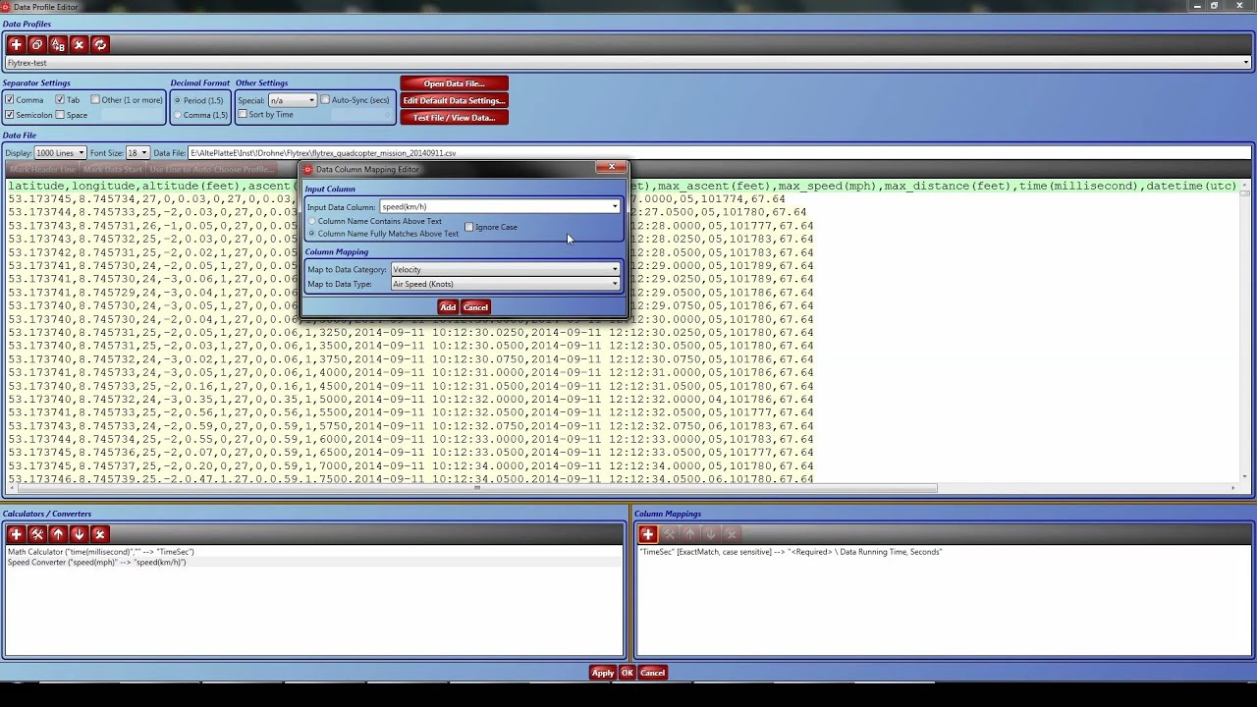
Task: Move selected column mapping down
Action: (710, 534)
